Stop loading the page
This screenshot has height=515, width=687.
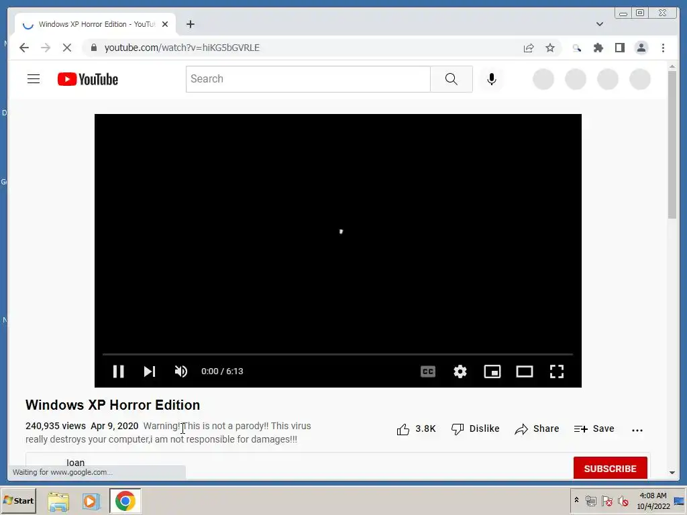tap(67, 48)
